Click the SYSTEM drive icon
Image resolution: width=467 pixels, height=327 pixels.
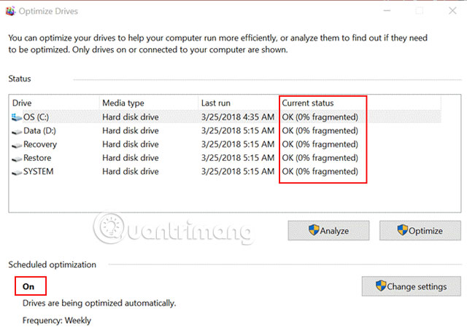click(x=18, y=172)
